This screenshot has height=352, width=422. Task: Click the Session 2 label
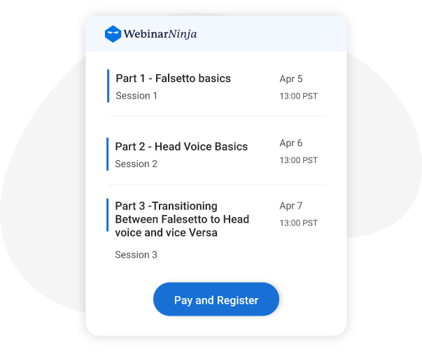coord(136,164)
